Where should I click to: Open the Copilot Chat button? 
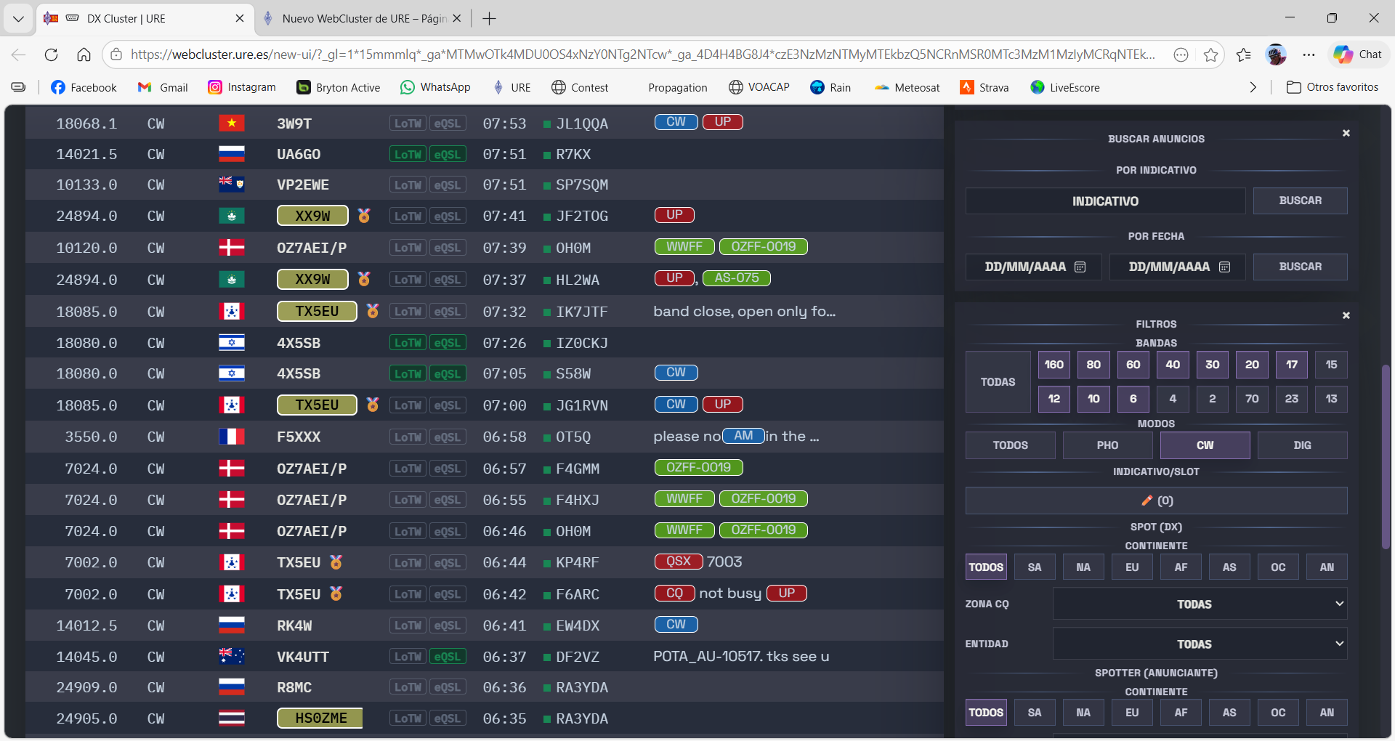point(1357,54)
